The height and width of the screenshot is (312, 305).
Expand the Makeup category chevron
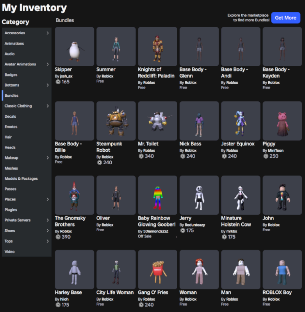click(48, 158)
